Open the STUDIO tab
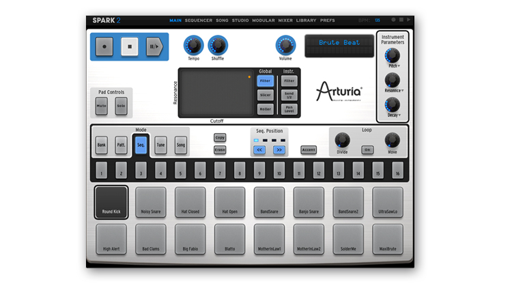 point(240,20)
